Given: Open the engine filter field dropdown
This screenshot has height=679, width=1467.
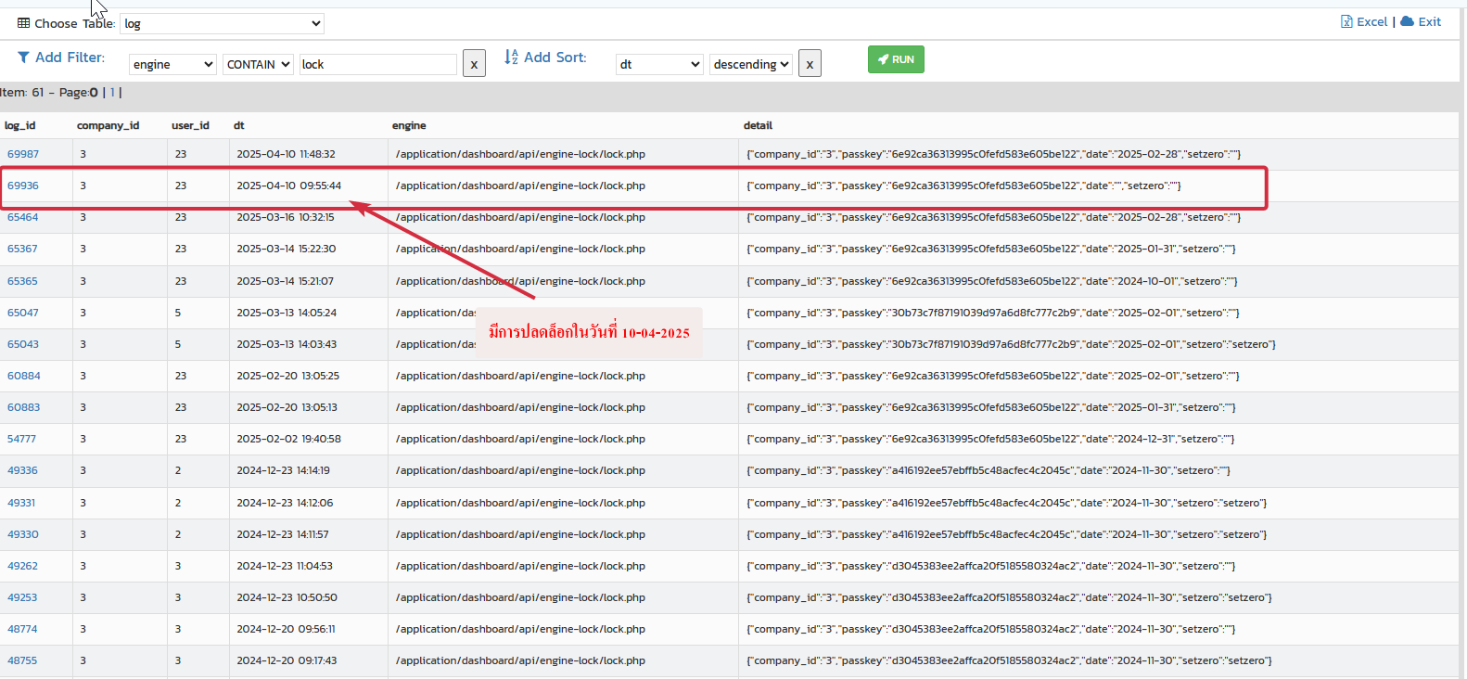Looking at the screenshot, I should click(x=172, y=64).
